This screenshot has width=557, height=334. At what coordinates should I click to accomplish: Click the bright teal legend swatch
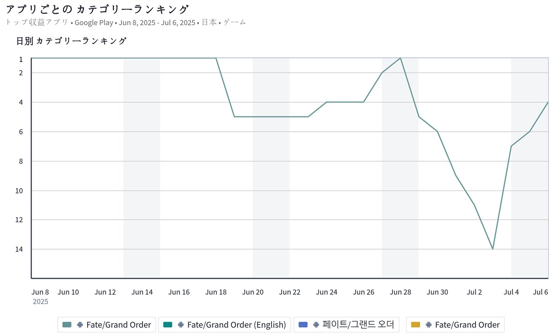168,325
